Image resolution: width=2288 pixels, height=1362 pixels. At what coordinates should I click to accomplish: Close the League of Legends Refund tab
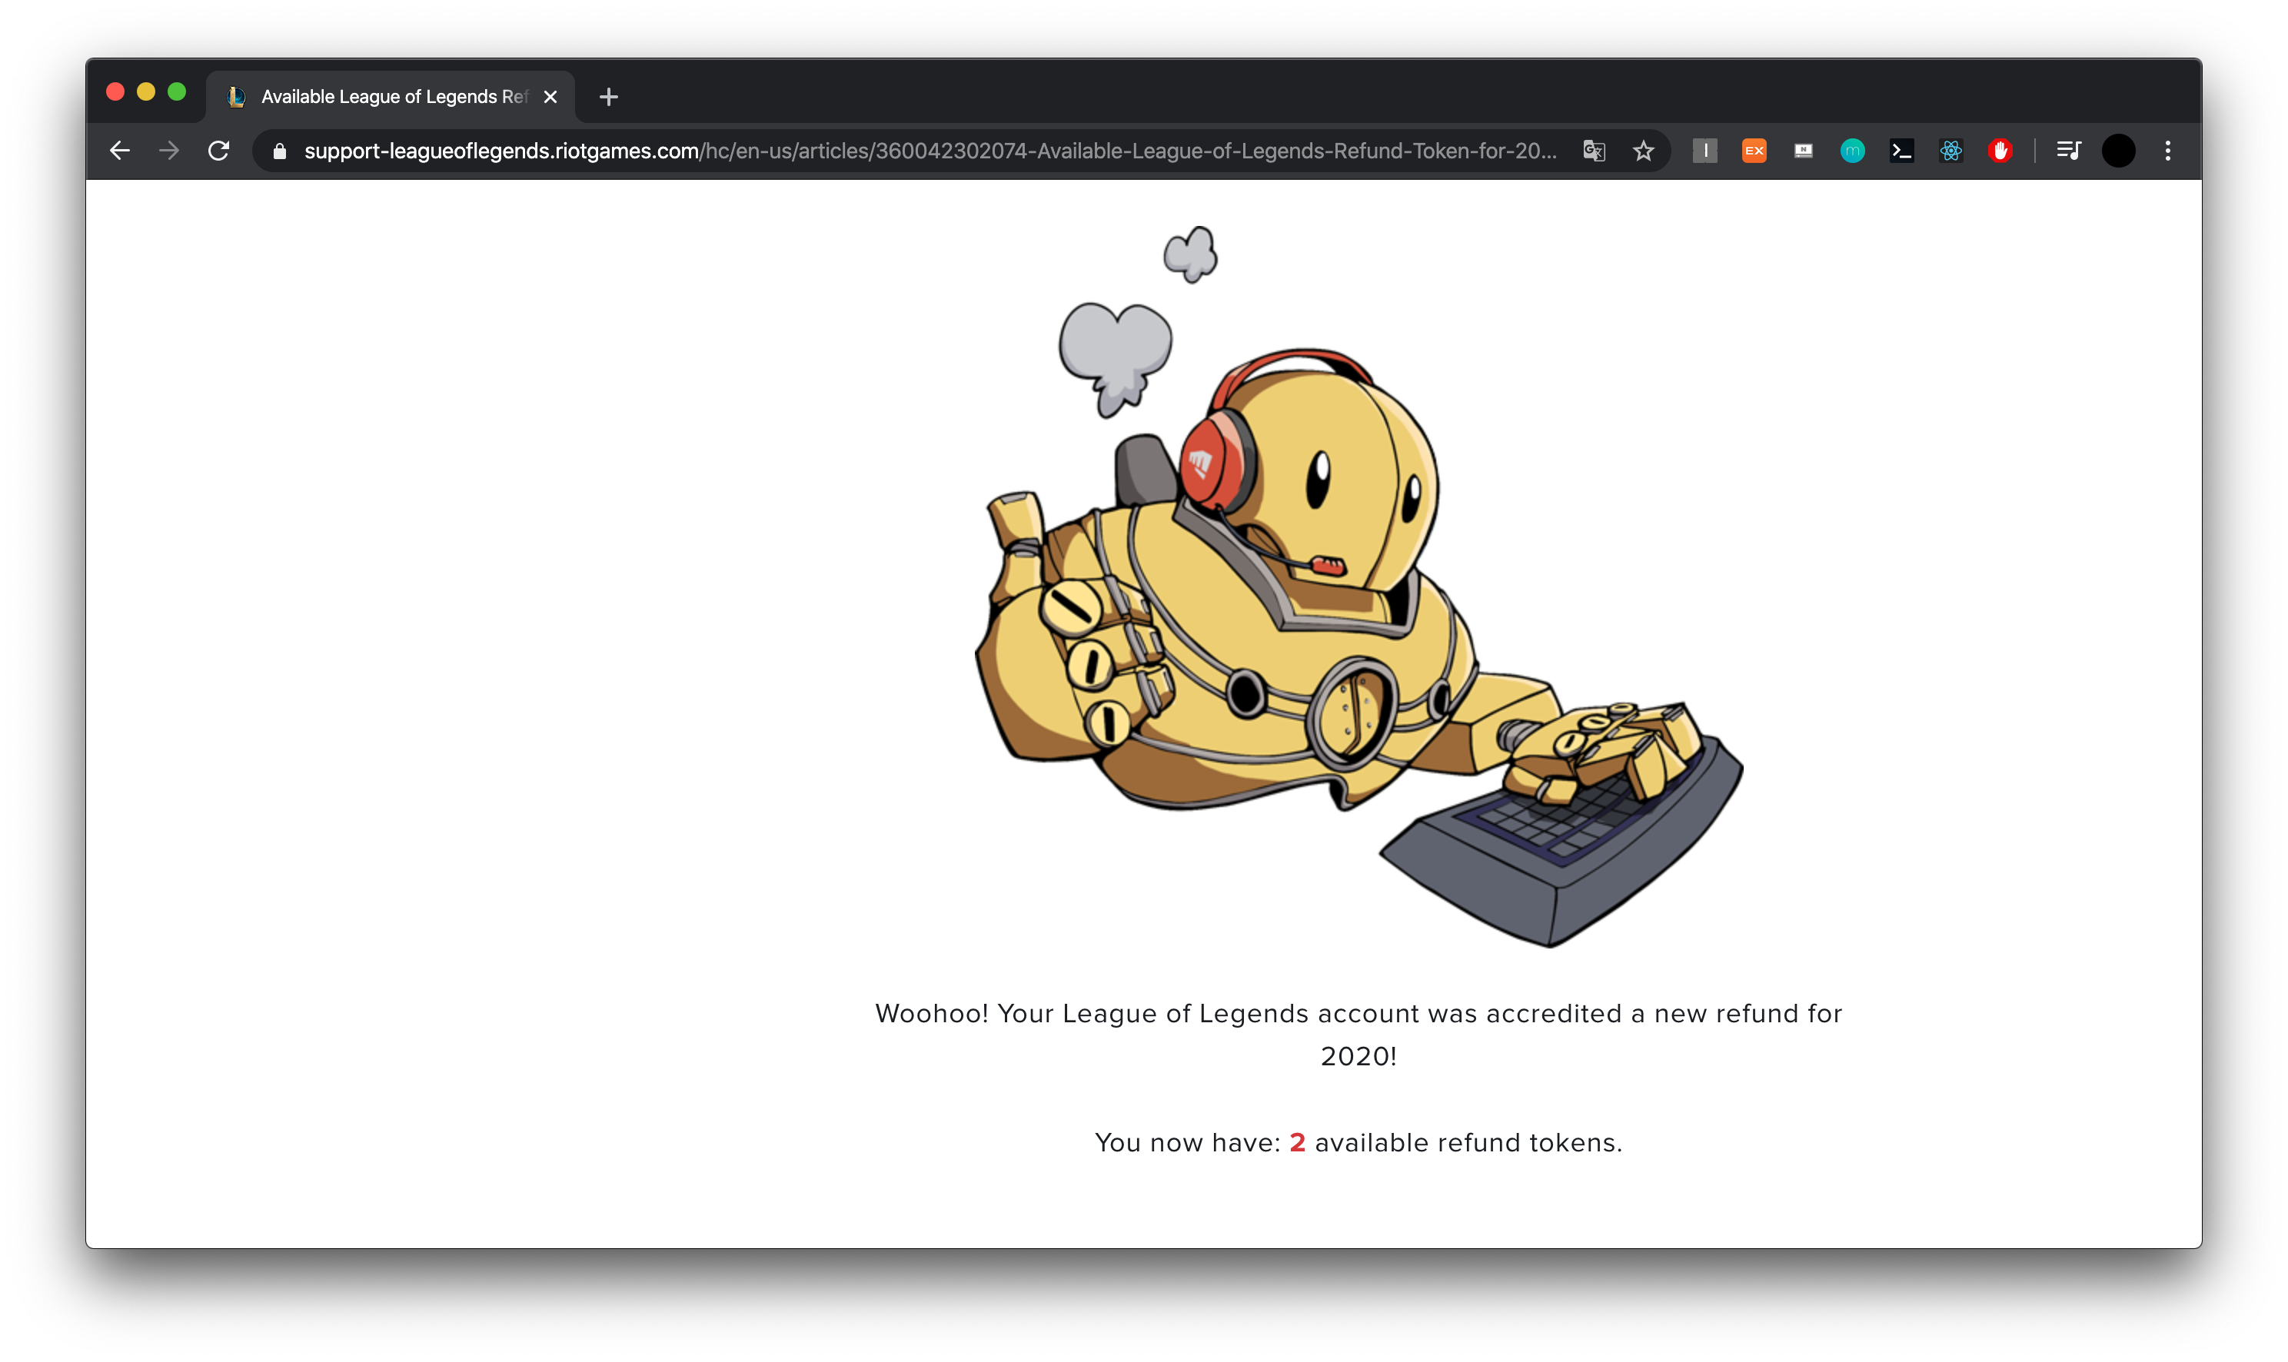pos(550,96)
